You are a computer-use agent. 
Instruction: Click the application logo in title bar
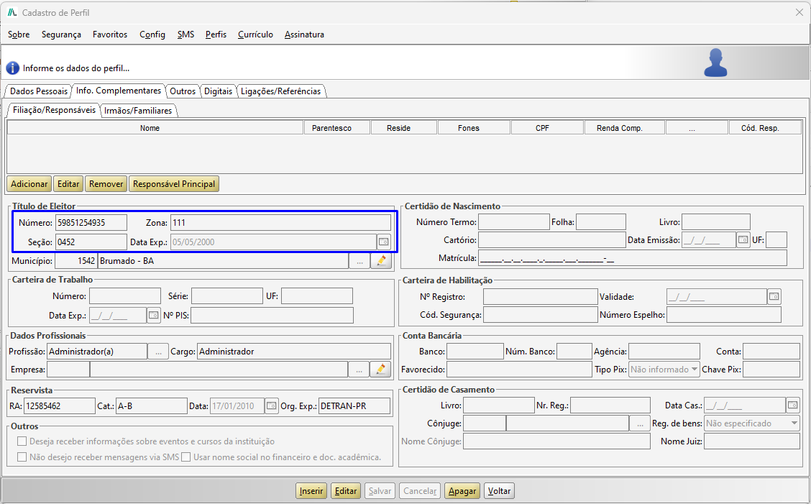point(12,12)
